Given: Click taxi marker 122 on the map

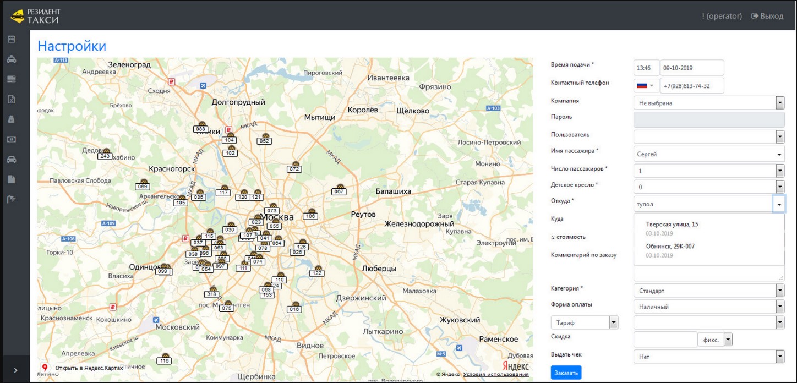Looking at the screenshot, I should [316, 273].
